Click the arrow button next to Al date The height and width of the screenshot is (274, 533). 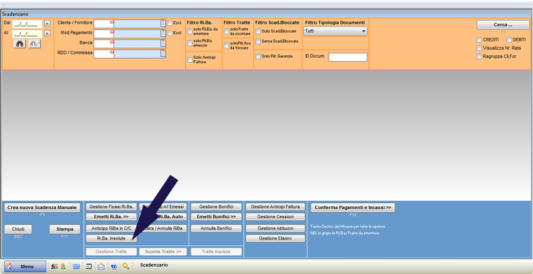tap(47, 33)
